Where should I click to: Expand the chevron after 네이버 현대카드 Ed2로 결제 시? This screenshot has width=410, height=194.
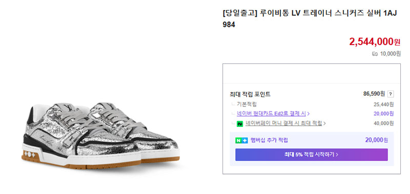309,114
